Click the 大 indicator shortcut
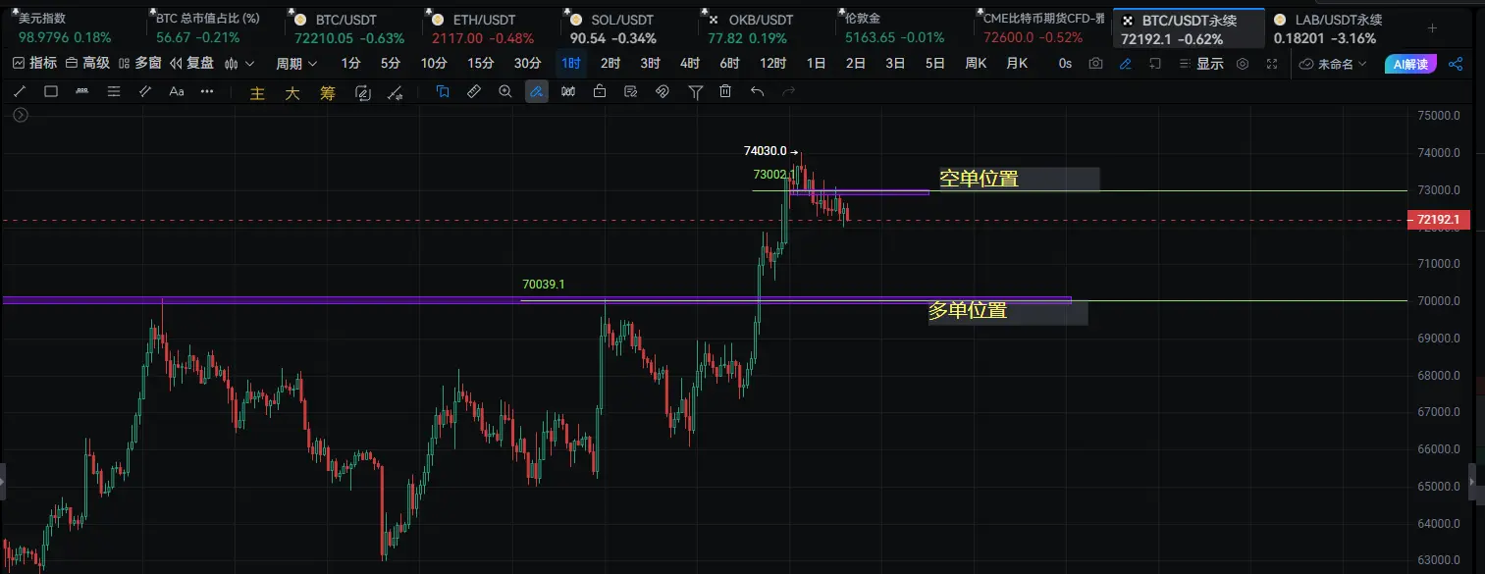The width and height of the screenshot is (1485, 574). coord(292,93)
